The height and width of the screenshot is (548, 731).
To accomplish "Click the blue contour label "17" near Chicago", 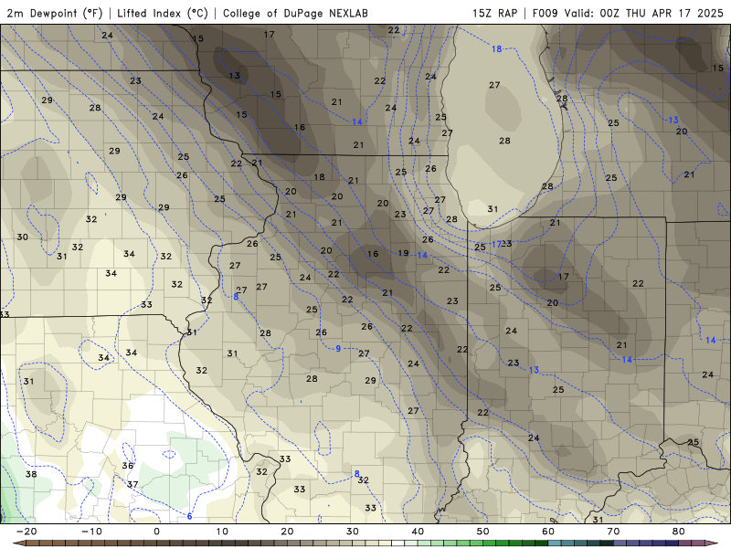I will tap(496, 244).
